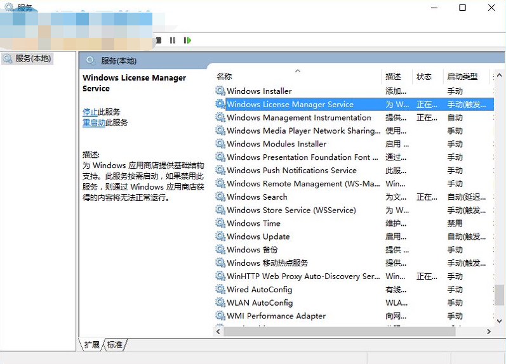Sort by the 状态 column header
Viewport: 506px width, 364px height.
click(x=427, y=76)
